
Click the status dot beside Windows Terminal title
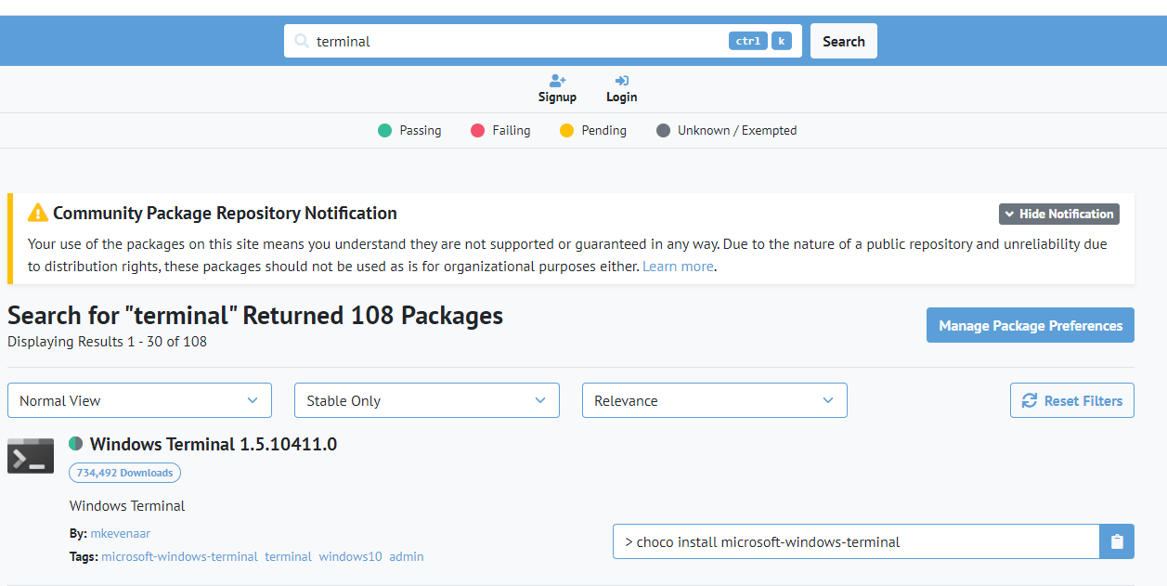pos(76,444)
